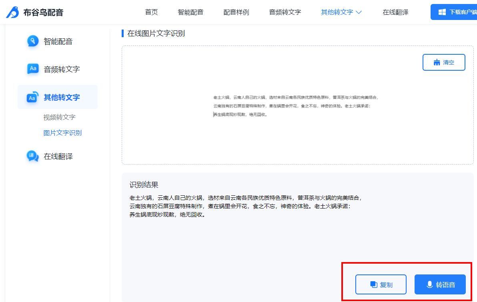Click the 转语音 button label
Screen dimensions: 477x302
point(445,285)
